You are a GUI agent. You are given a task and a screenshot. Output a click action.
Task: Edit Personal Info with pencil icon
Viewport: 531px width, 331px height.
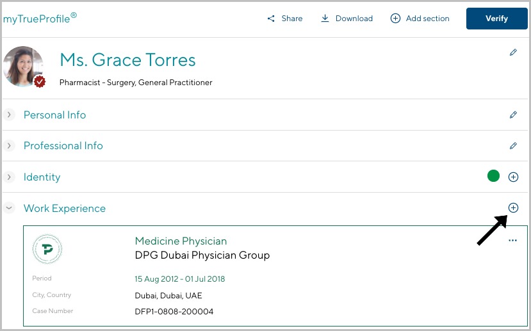513,115
